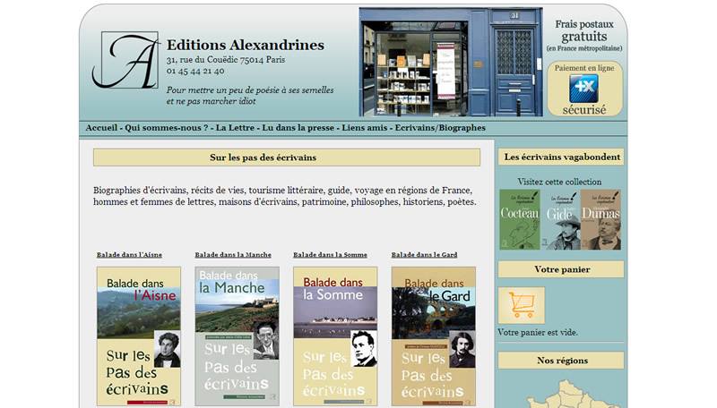Open the l'Aisne book cover

[139, 336]
